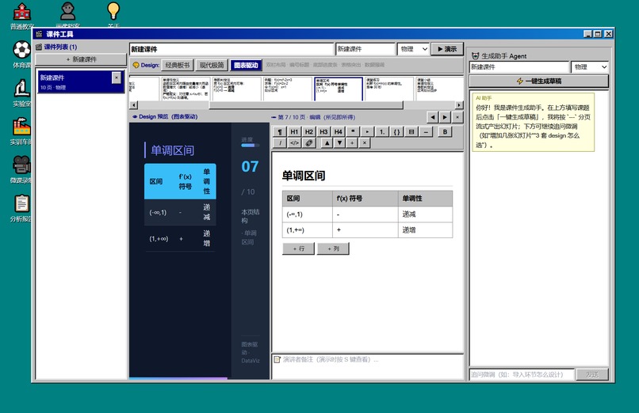Insert a blockquote with the quote-mark button
639x413 pixels.
(x=353, y=131)
